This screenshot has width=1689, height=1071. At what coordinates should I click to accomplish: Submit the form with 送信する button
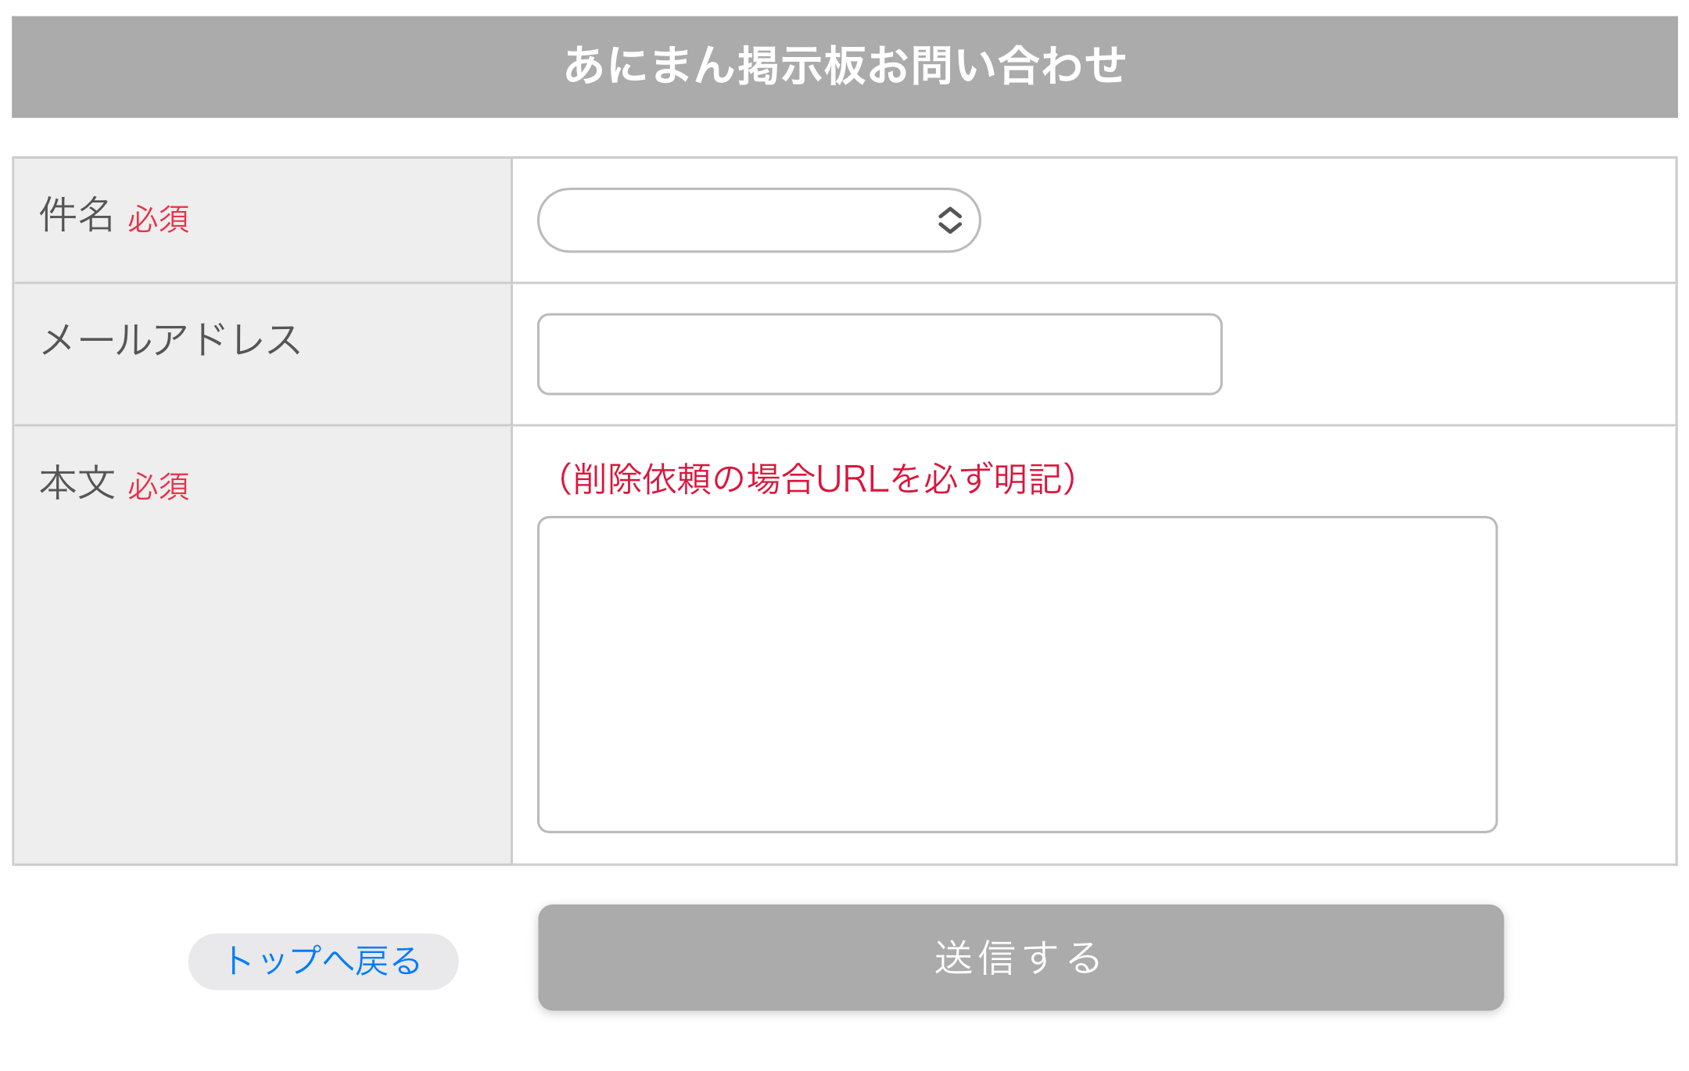click(1020, 958)
